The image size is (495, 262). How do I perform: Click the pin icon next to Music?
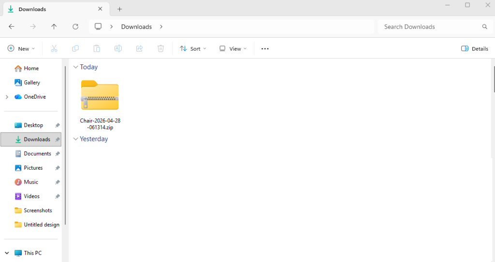click(58, 182)
